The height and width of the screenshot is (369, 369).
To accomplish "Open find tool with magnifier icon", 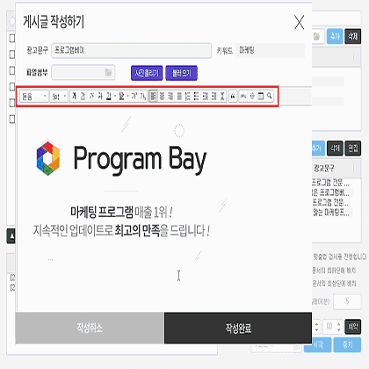I will pos(269,96).
